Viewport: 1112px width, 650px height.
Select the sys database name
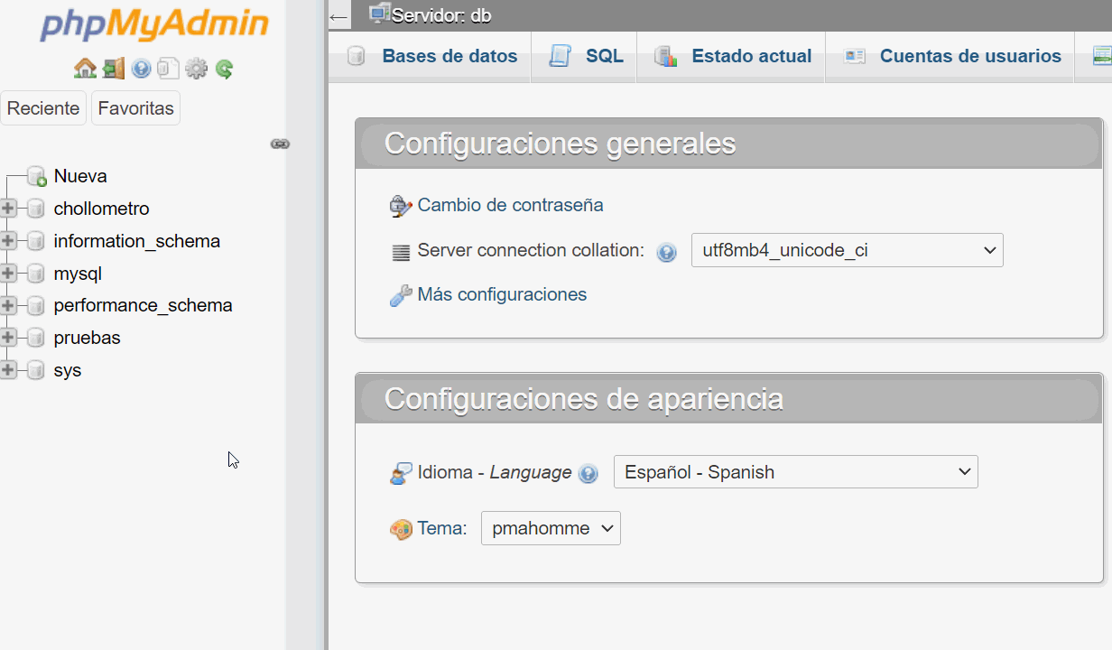click(68, 370)
